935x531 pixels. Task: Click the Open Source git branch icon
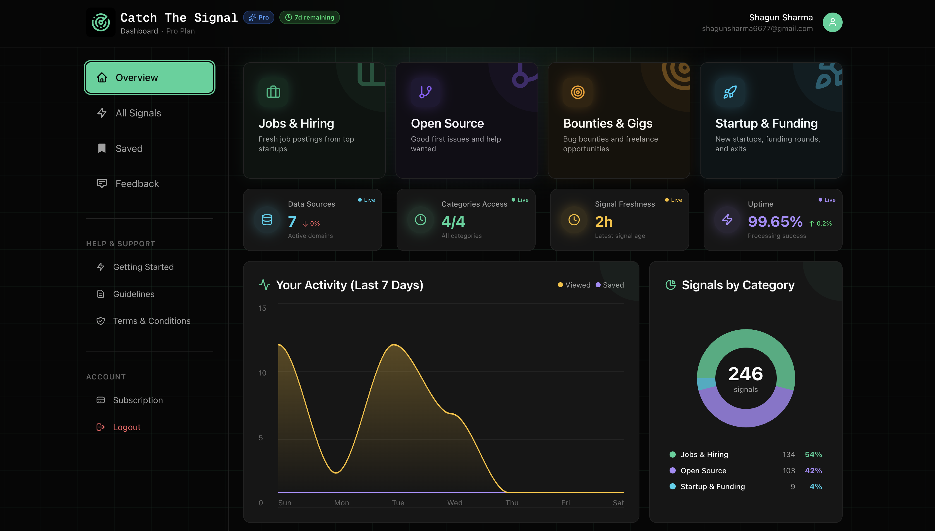(425, 92)
